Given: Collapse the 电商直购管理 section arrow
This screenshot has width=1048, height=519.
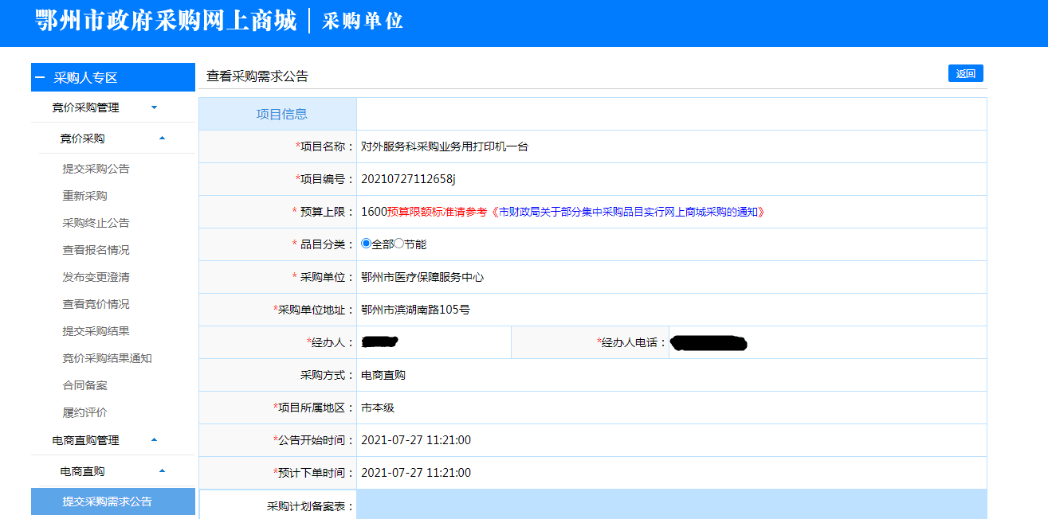Looking at the screenshot, I should pyautogui.click(x=154, y=440).
